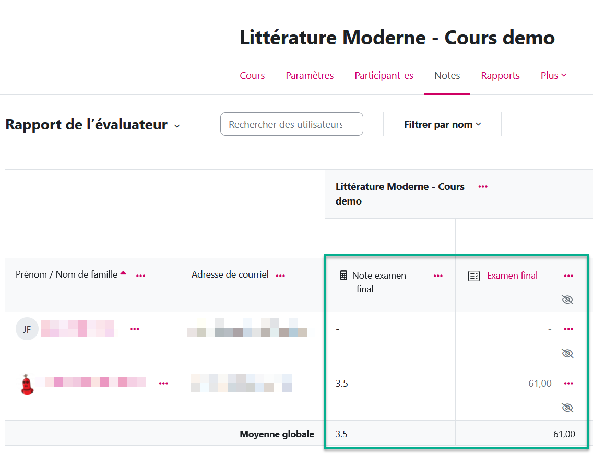The height and width of the screenshot is (454, 593).
Task: Click the calculator icon beside Note examen final
Action: (343, 275)
